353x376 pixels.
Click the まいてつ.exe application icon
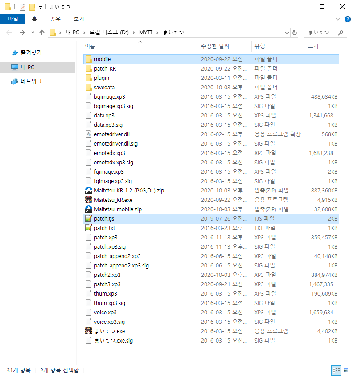click(x=89, y=331)
